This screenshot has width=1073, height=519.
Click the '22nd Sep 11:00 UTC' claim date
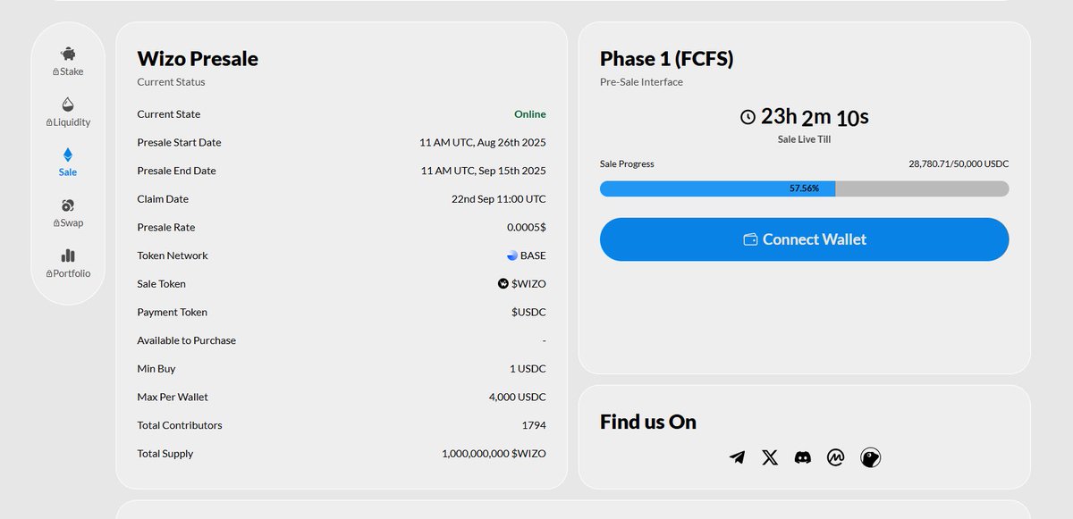(499, 199)
